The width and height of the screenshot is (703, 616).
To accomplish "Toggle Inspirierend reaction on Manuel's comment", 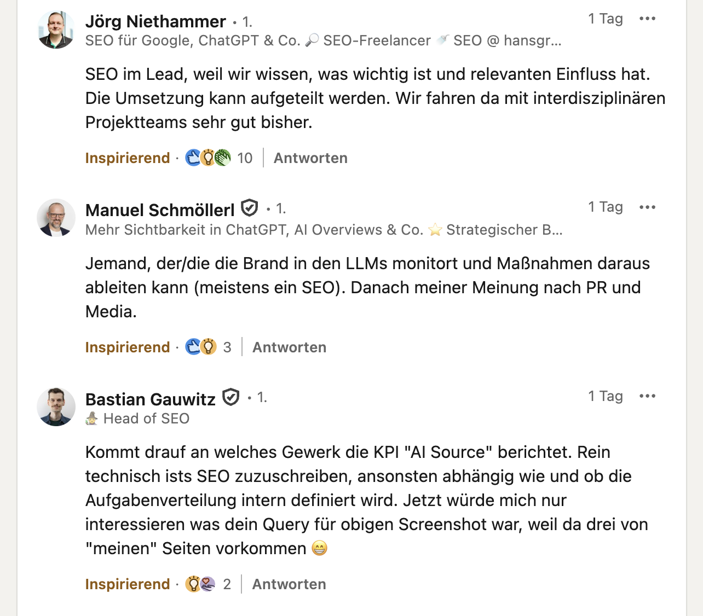I will (x=128, y=347).
